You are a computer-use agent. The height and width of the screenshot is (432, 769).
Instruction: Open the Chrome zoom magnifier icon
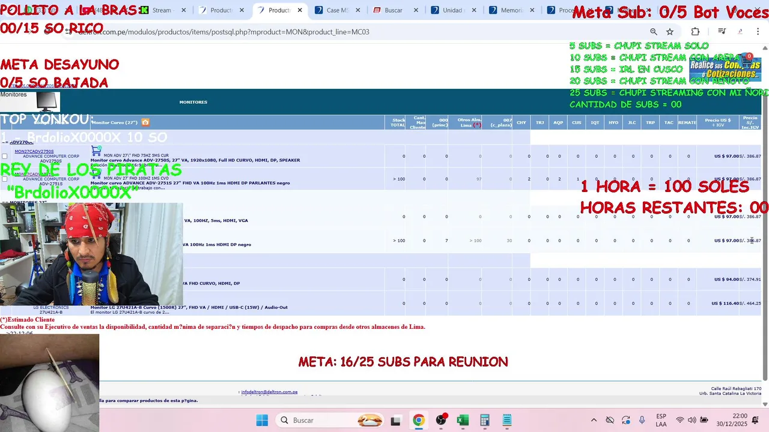tap(654, 32)
